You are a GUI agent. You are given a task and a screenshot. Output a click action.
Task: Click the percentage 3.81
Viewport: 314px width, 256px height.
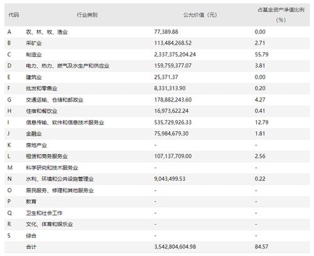[x=260, y=66]
